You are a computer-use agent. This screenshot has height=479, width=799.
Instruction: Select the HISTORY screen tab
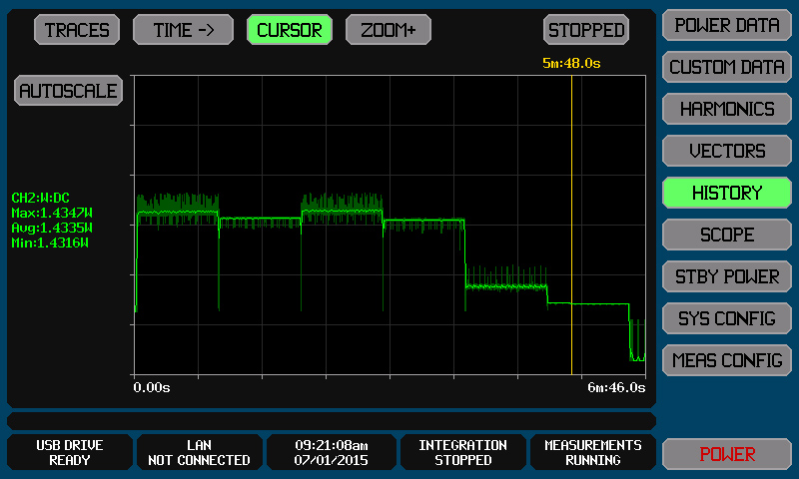[727, 193]
